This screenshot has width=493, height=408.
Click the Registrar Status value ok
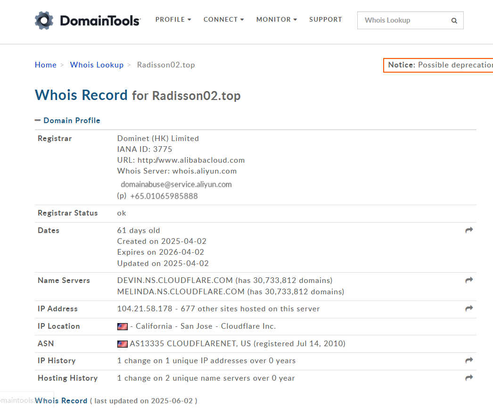click(121, 213)
